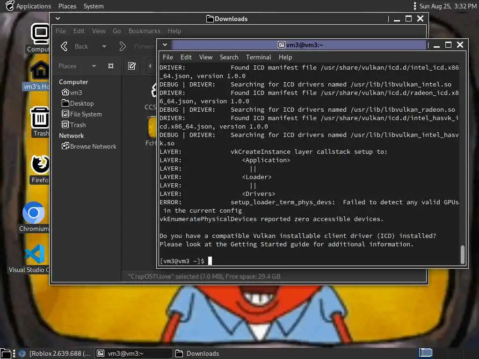Click the clock showing Sun Aug 25
The width and height of the screenshot is (479, 359).
(448, 6)
